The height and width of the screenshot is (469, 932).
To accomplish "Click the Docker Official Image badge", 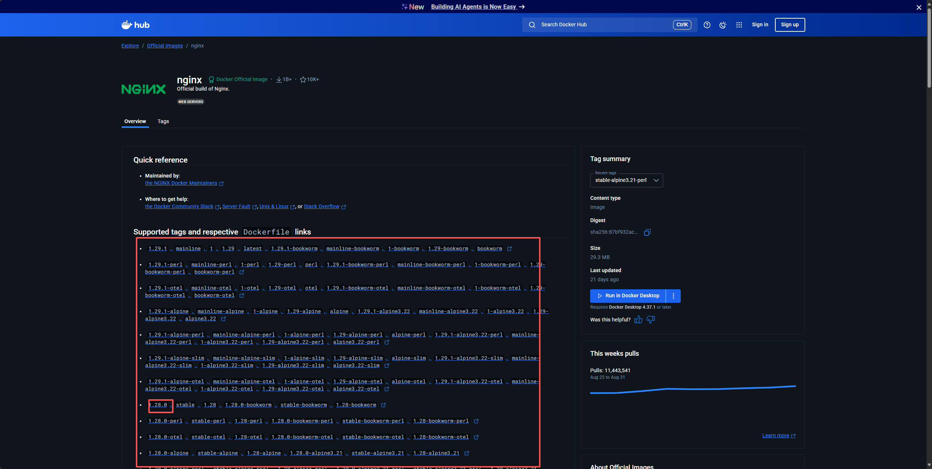I will pos(238,80).
